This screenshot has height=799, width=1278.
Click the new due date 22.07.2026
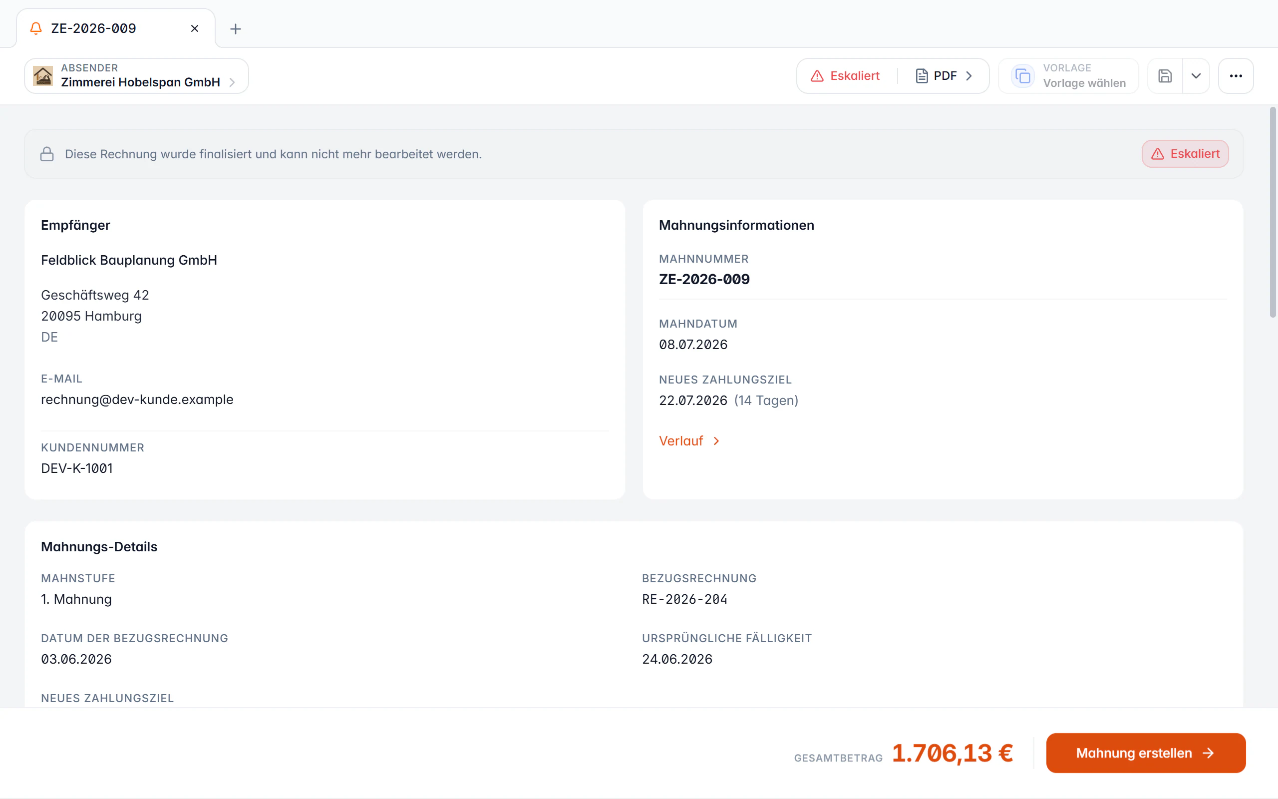coord(693,400)
